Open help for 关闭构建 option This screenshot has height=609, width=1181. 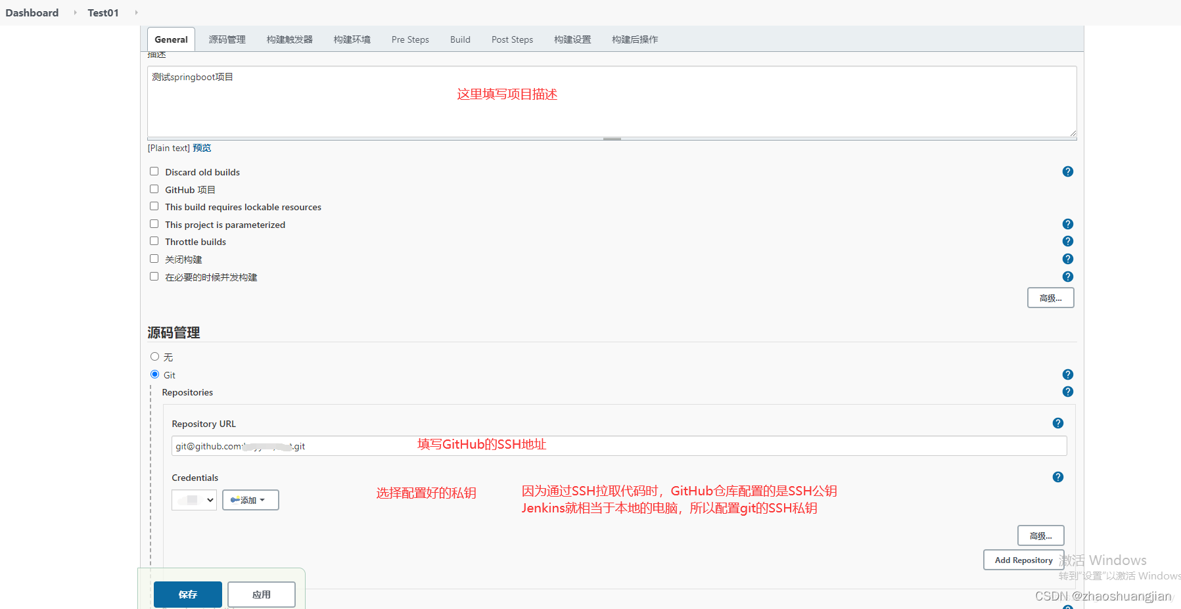[x=1067, y=258]
